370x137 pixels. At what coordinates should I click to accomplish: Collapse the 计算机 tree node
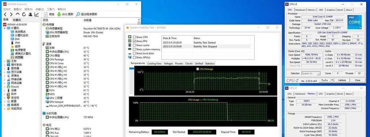point(4,28)
